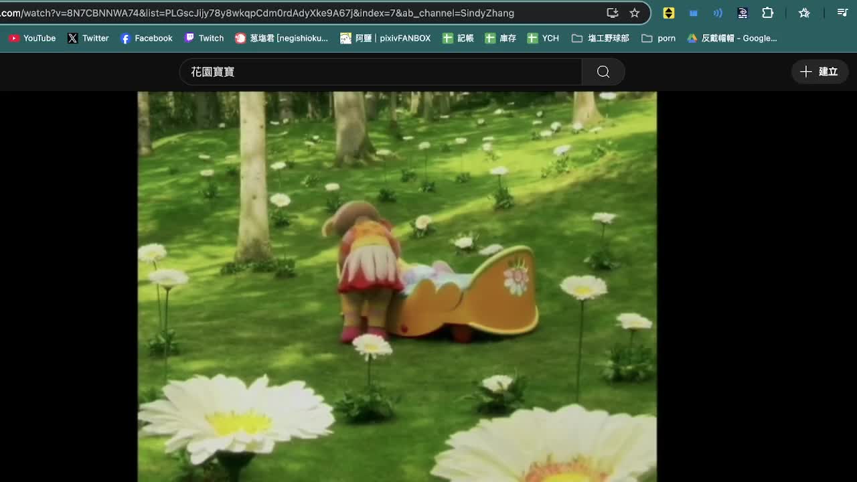The height and width of the screenshot is (482, 857).
Task: Open the Facebook bookmark
Action: [x=146, y=38]
